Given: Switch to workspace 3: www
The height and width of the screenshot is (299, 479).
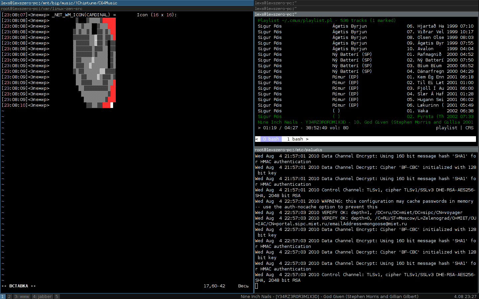Looking at the screenshot, I should click(x=22, y=296).
